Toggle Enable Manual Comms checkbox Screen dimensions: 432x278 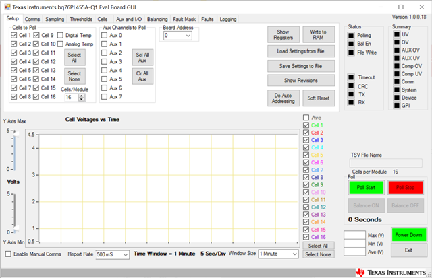(x=9, y=254)
